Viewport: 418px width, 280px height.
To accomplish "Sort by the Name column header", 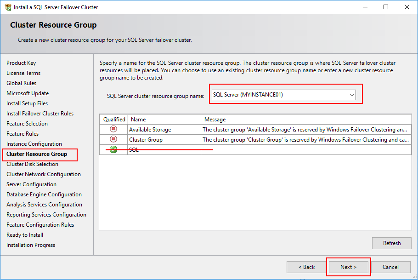I will [164, 120].
